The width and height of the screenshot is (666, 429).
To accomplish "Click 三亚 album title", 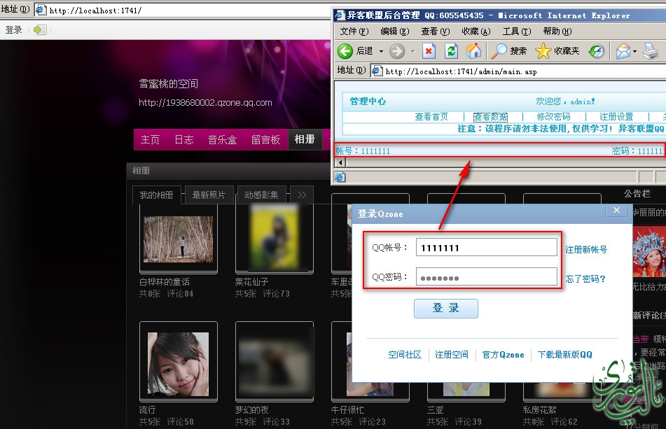I will coord(436,410).
